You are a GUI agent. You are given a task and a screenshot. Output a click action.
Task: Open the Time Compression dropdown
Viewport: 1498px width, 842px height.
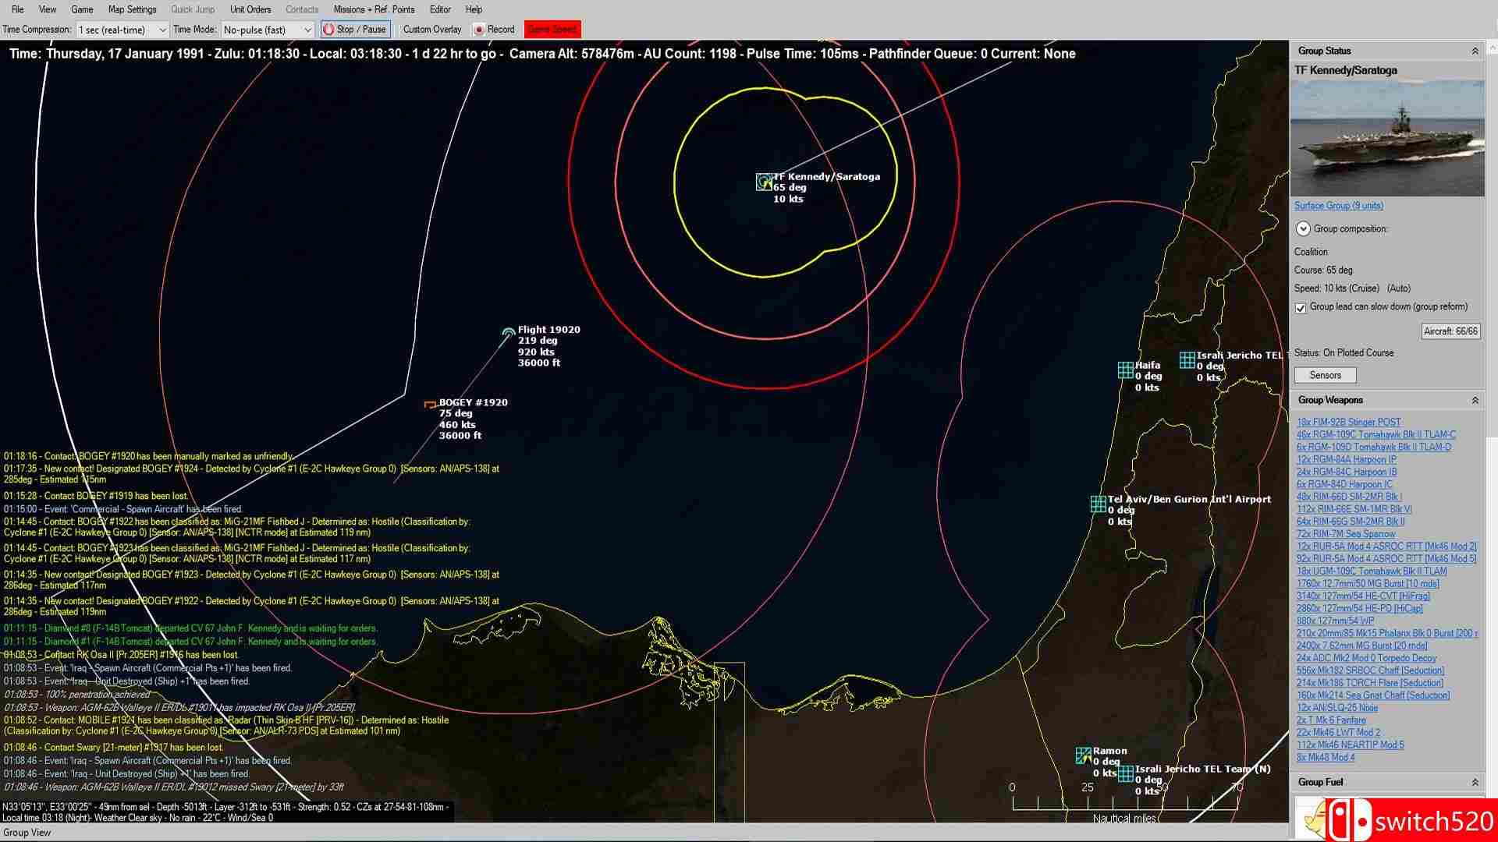(162, 29)
